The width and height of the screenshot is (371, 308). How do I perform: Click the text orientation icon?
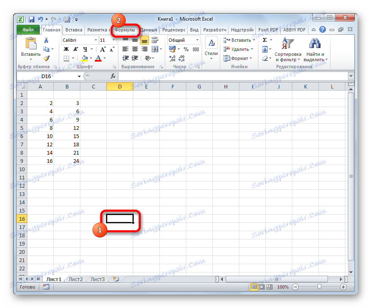click(x=148, y=58)
